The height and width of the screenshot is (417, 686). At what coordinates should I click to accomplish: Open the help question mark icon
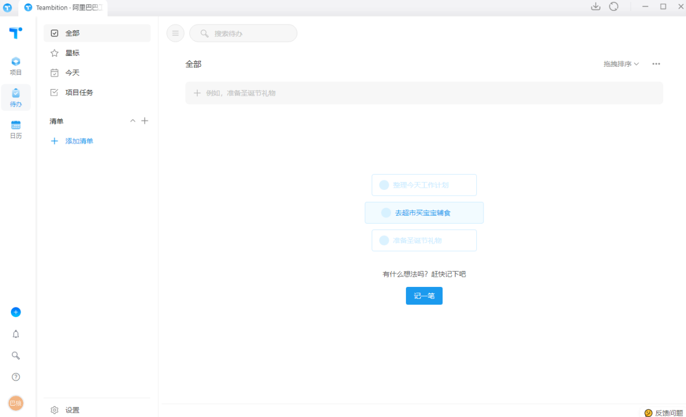(x=16, y=377)
